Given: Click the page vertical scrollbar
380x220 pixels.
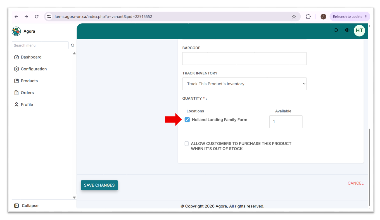Looking at the screenshot, I should tap(369, 167).
